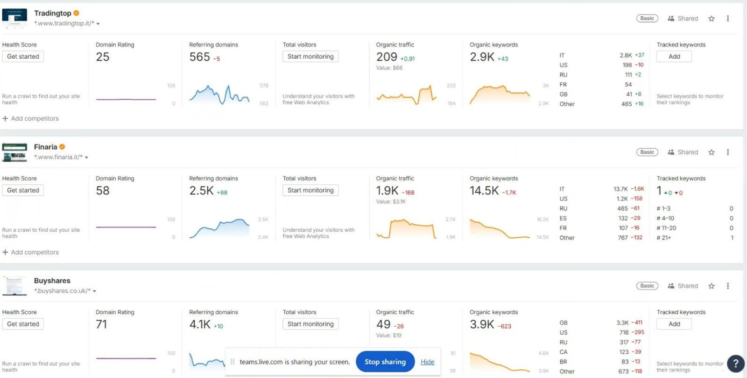Expand the buyshares.co.uk URL scope dropdown

[94, 291]
